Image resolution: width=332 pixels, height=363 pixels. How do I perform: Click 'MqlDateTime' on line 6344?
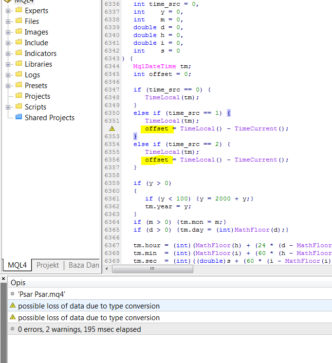pyautogui.click(x=154, y=67)
